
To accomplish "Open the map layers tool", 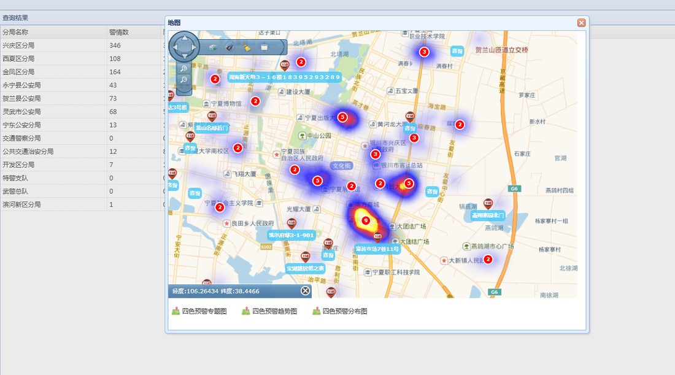I will coord(213,47).
